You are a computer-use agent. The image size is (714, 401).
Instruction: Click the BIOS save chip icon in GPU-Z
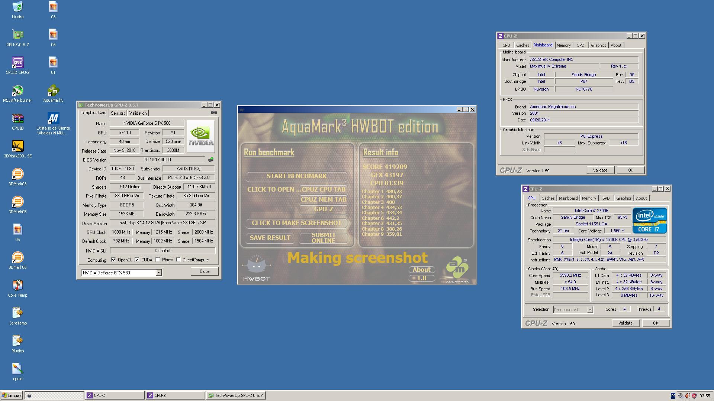(x=211, y=160)
